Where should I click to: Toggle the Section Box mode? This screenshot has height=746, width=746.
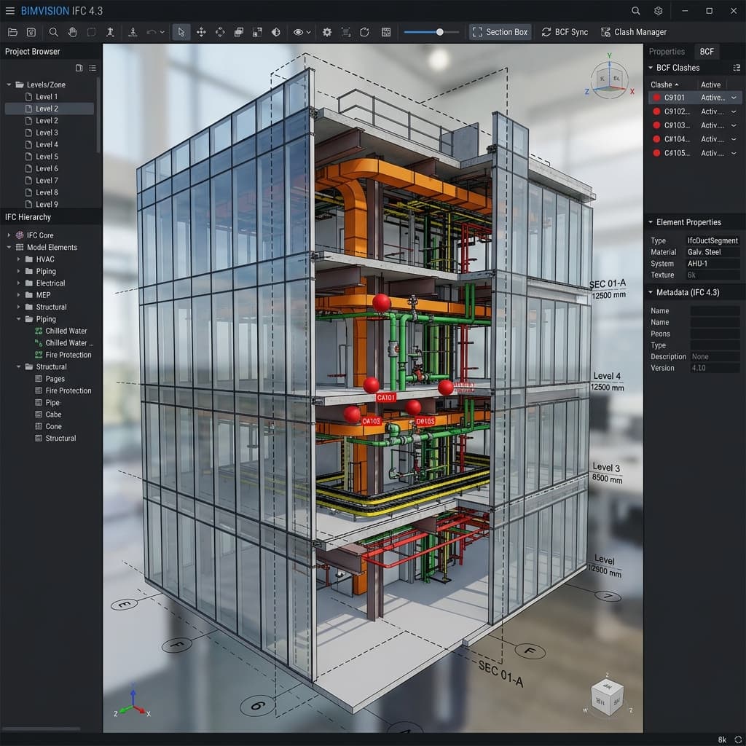point(500,32)
